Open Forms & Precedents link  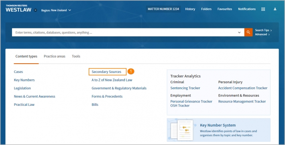pos(107,97)
